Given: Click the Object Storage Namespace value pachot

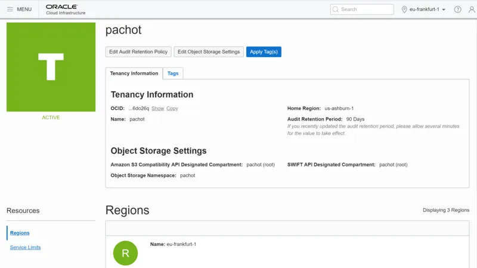Looking at the screenshot, I should [x=187, y=175].
